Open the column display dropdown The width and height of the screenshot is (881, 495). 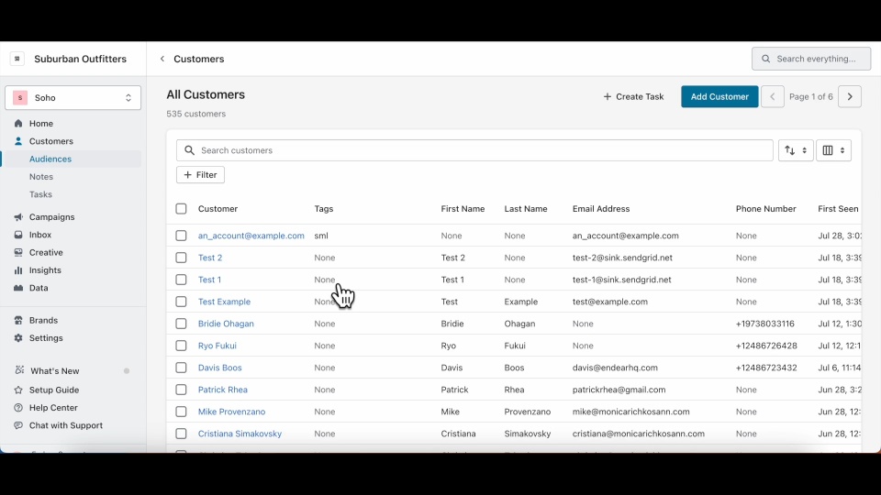[833, 150]
